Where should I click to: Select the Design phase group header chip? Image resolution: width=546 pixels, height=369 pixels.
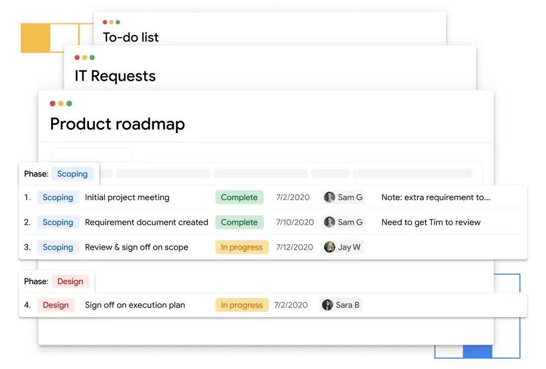click(70, 281)
